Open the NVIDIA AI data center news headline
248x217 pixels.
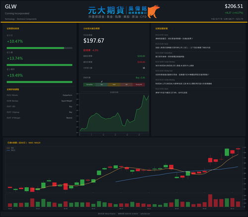click(175, 65)
